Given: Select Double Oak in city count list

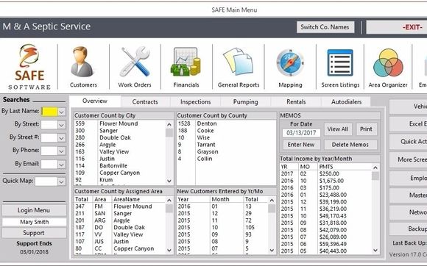Looking at the screenshot, I should 120,137.
